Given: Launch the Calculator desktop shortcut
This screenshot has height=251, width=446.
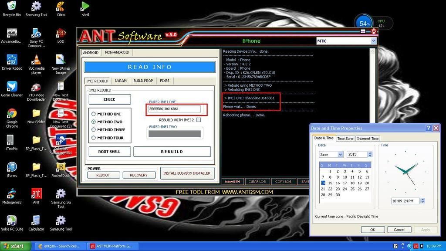Looking at the screenshot, I should pos(36,220).
